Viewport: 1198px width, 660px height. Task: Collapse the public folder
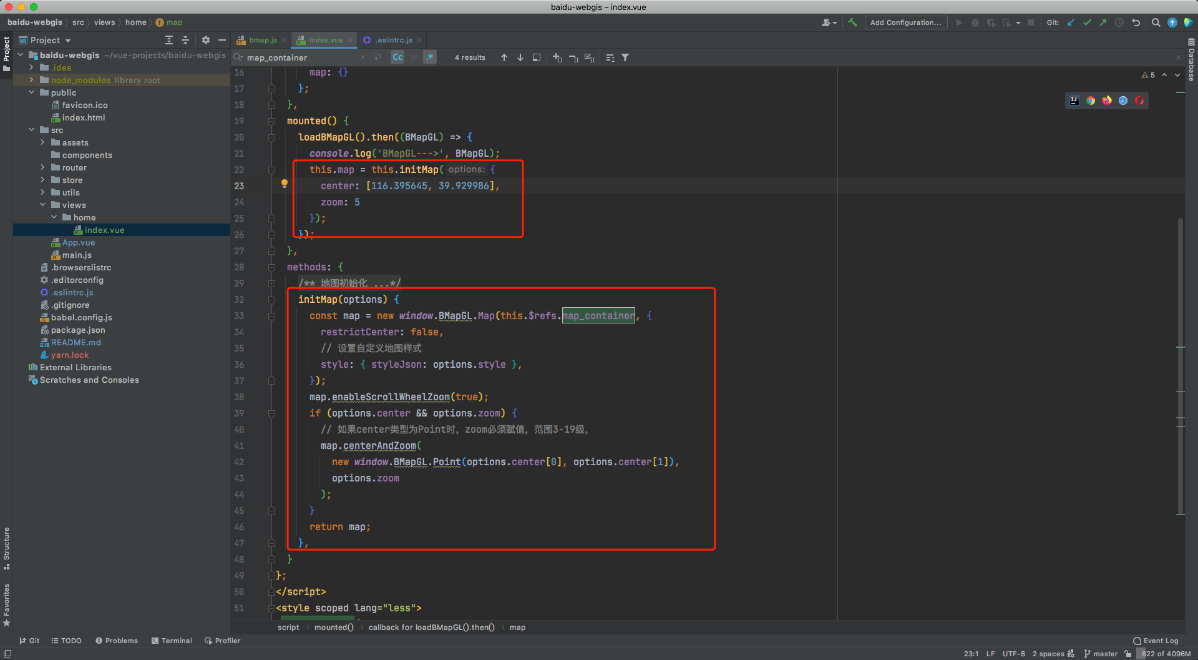coord(31,92)
